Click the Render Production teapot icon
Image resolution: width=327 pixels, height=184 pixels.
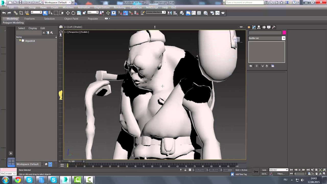[223, 13]
